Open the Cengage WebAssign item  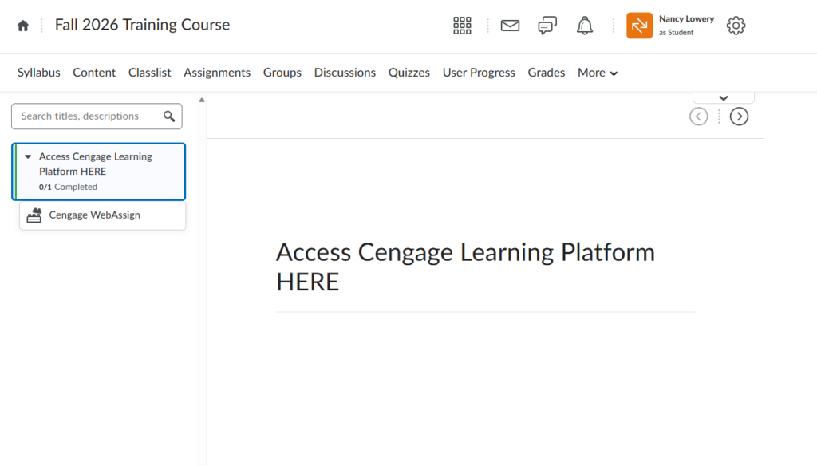pyautogui.click(x=103, y=215)
